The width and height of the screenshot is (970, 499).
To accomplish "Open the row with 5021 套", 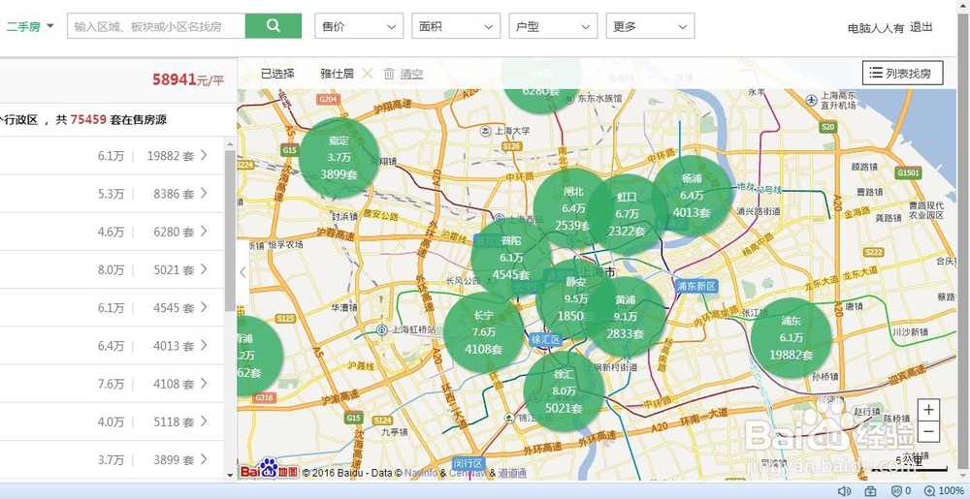I will coord(112,270).
